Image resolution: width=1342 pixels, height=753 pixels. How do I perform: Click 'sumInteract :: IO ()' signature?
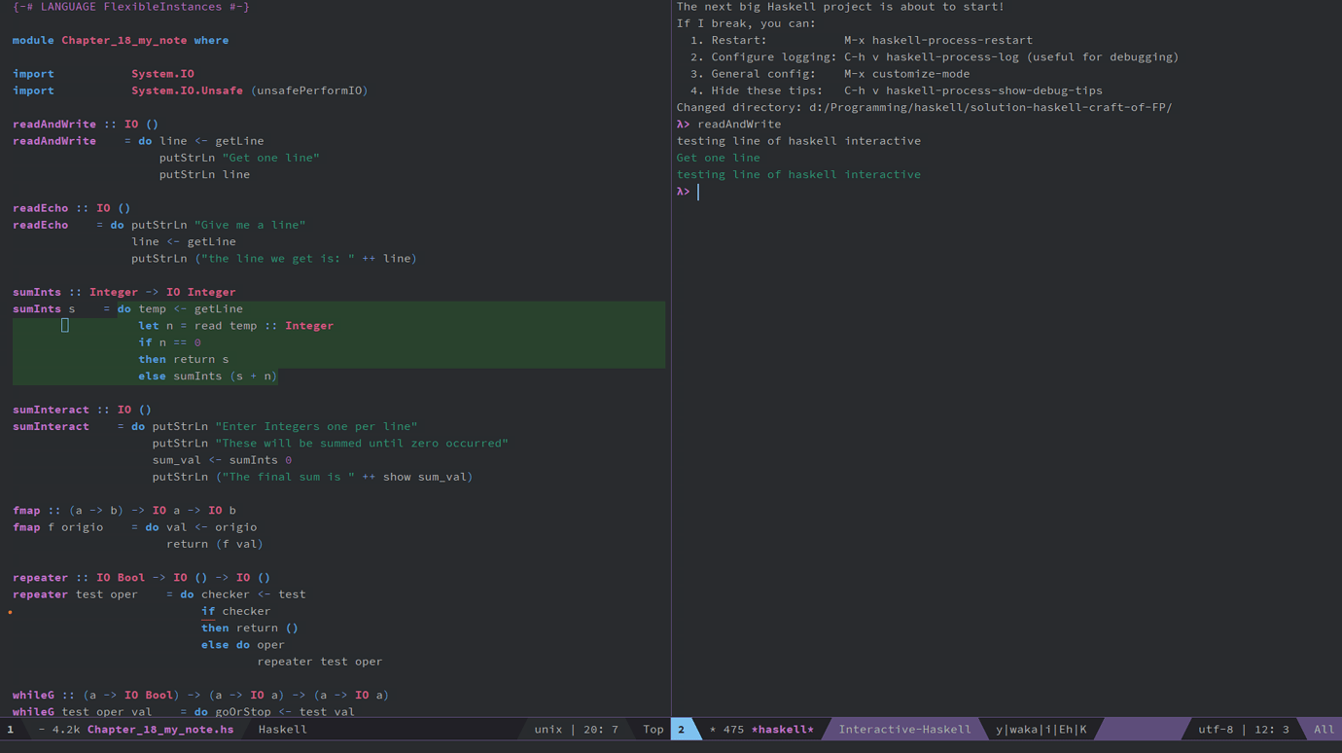tap(82, 410)
